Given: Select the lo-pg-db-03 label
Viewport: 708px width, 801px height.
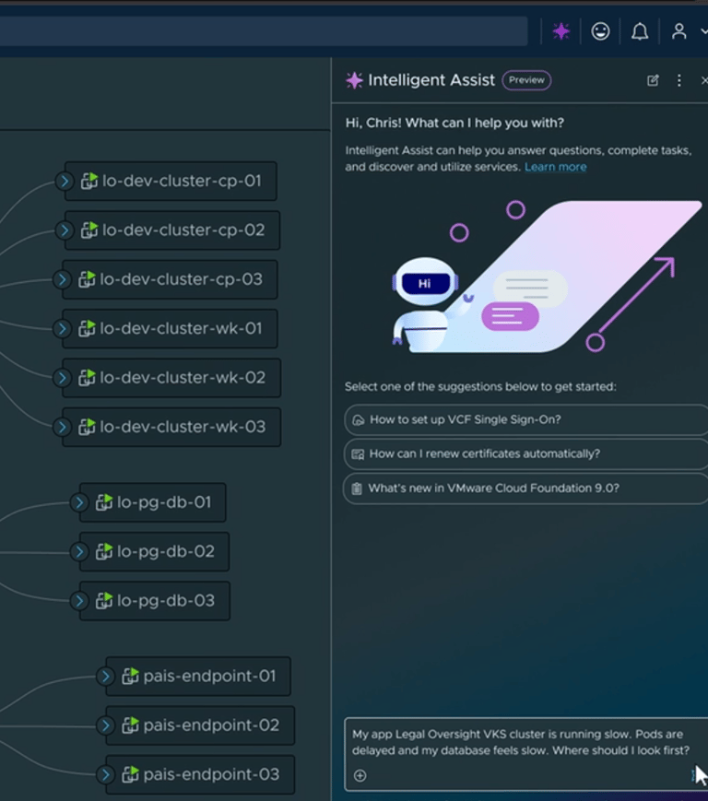Looking at the screenshot, I should coord(166,601).
